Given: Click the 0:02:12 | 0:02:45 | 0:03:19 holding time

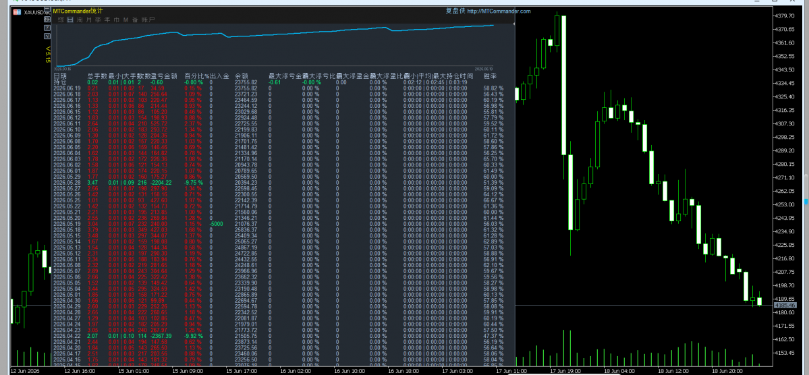Looking at the screenshot, I should coord(435,82).
